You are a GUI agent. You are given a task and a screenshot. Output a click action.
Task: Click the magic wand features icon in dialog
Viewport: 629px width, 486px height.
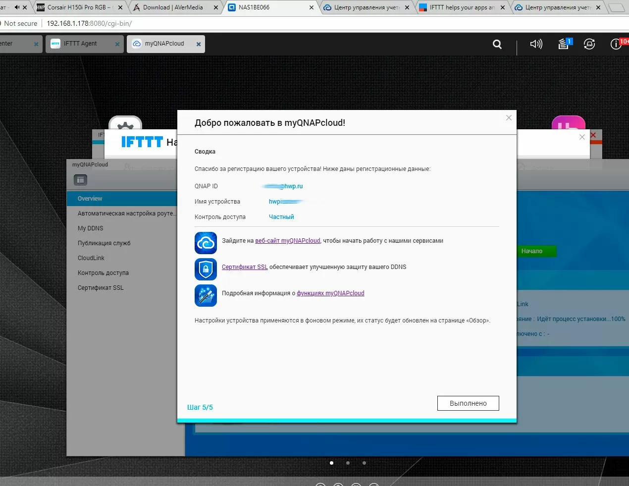pos(206,295)
